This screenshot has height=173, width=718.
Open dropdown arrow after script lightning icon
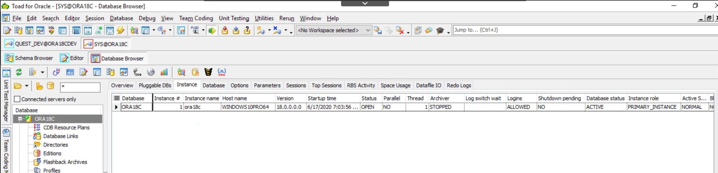pyautogui.click(x=42, y=72)
